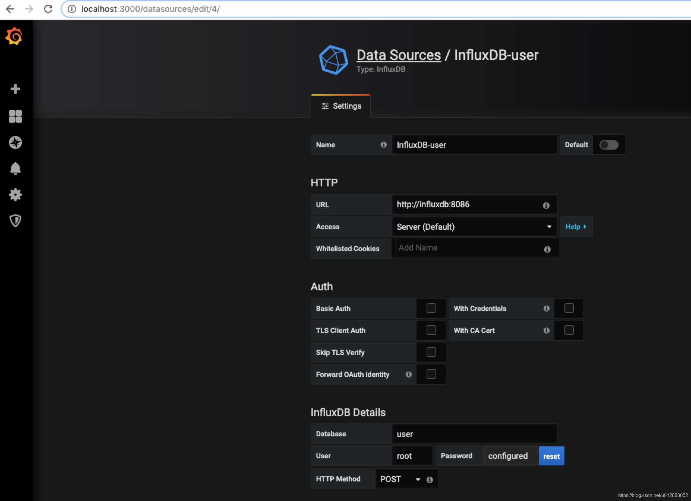The image size is (691, 501).
Task: Click the 'HTTP' section heading
Action: 324,183
